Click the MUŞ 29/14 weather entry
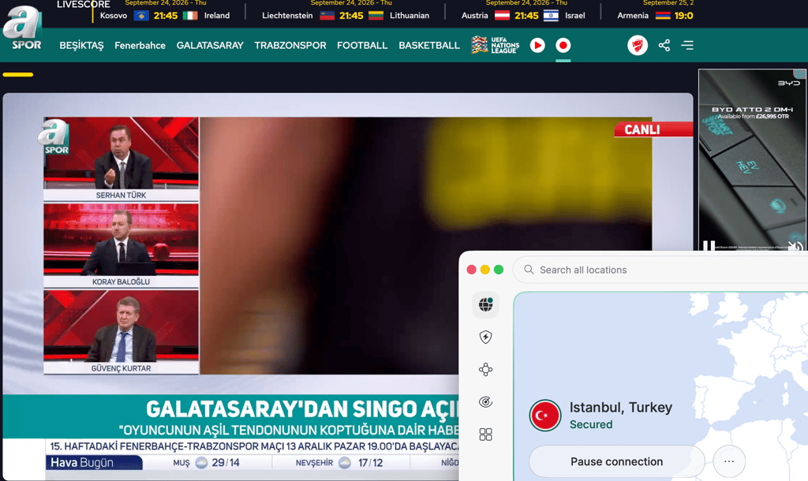This screenshot has width=808, height=481. click(x=206, y=462)
